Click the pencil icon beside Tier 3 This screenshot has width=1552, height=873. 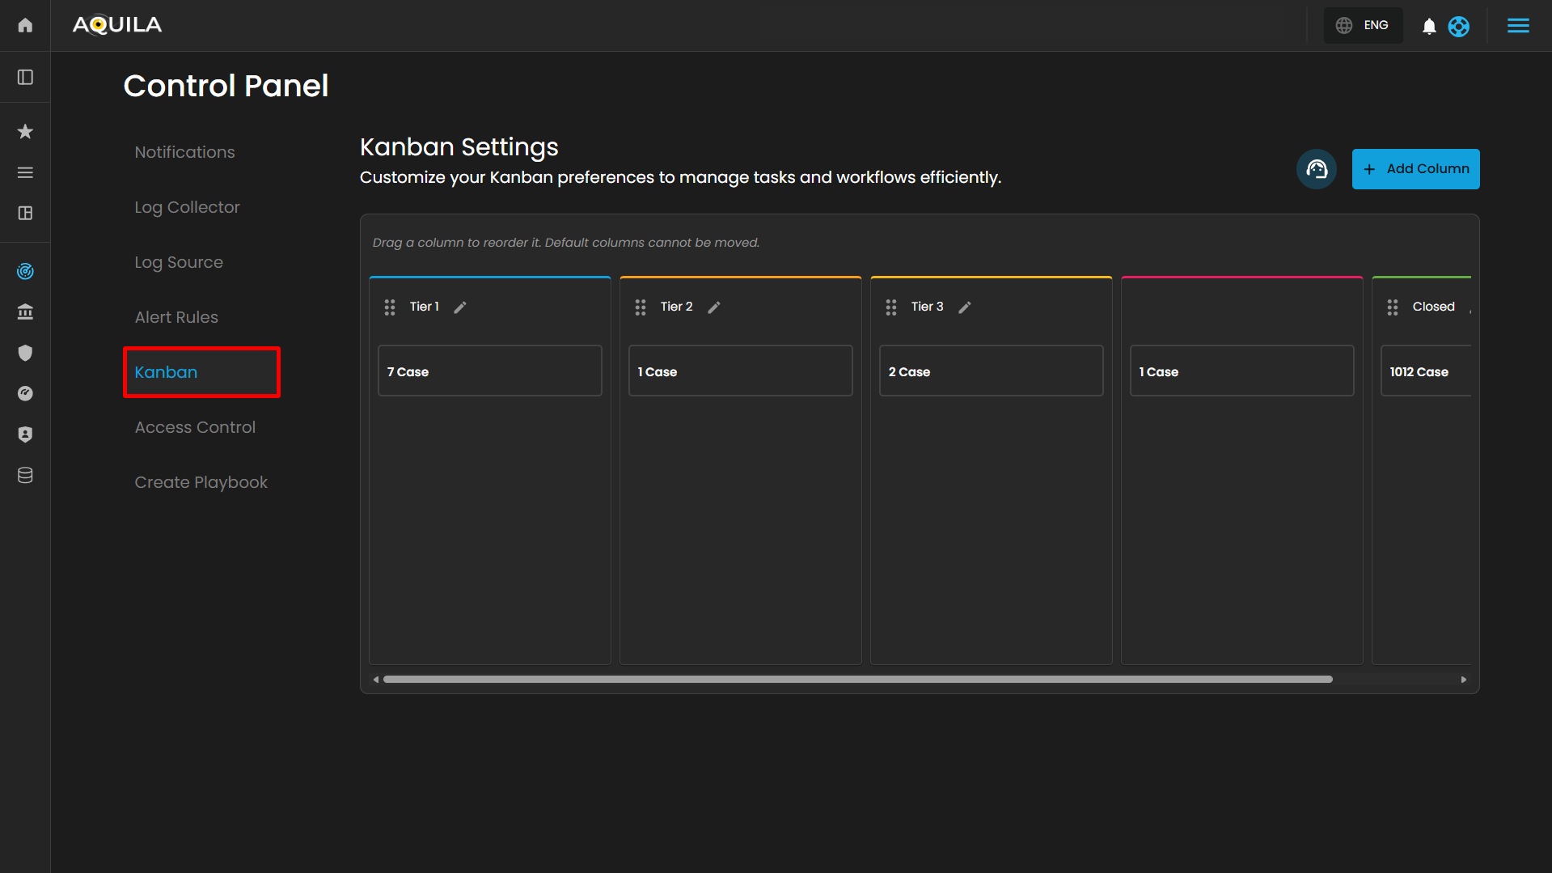pos(964,307)
